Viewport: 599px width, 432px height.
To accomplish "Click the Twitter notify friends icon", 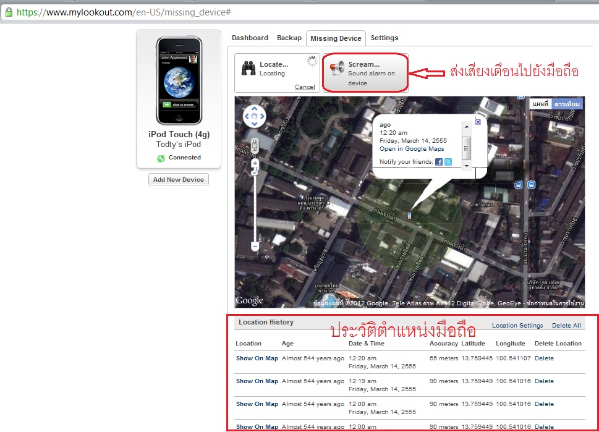I will pyautogui.click(x=448, y=162).
